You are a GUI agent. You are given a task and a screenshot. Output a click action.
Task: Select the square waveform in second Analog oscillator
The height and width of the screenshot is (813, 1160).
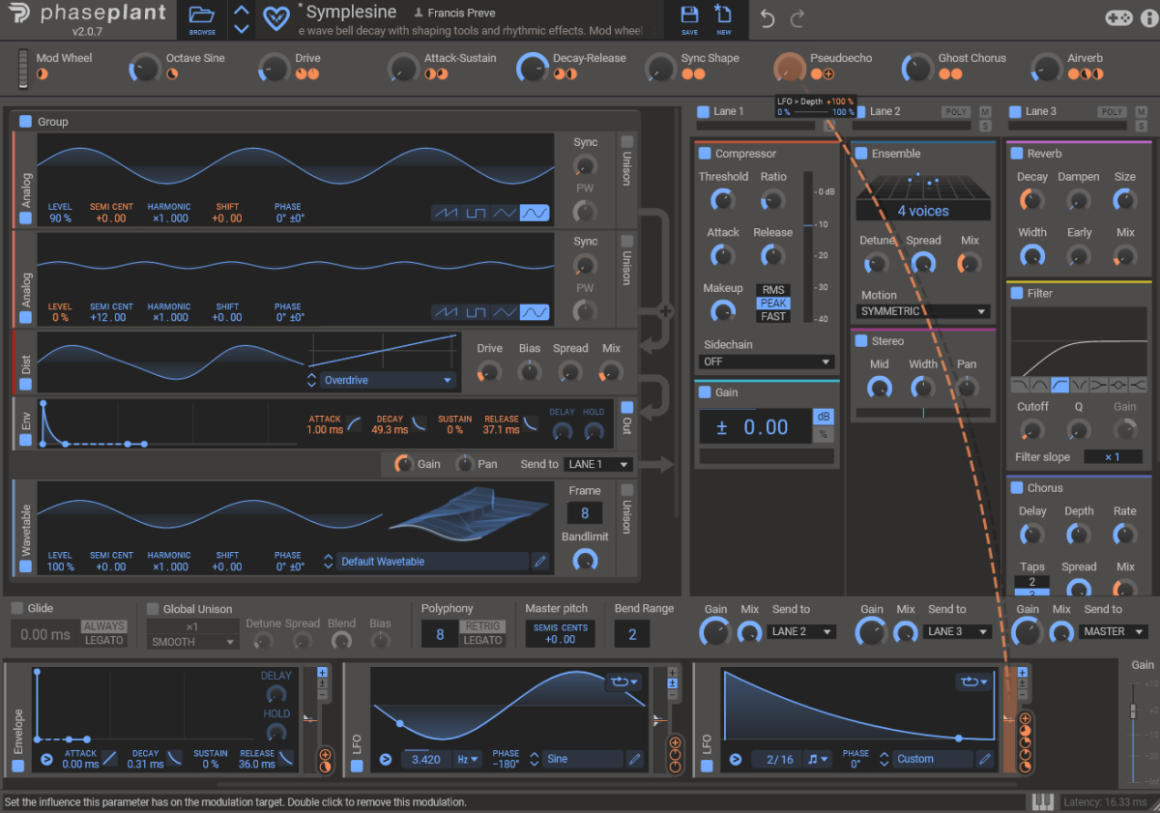[x=476, y=311]
